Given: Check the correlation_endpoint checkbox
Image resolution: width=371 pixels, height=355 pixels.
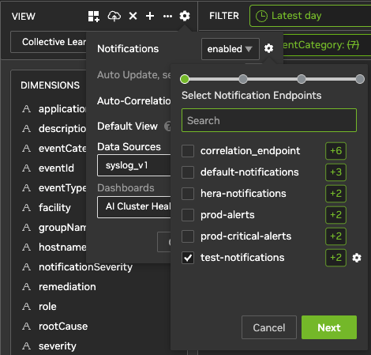Looking at the screenshot, I should tap(188, 151).
